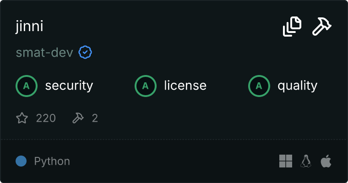The image size is (348, 183).
Task: Click the license label text
Action: pyautogui.click(x=185, y=86)
